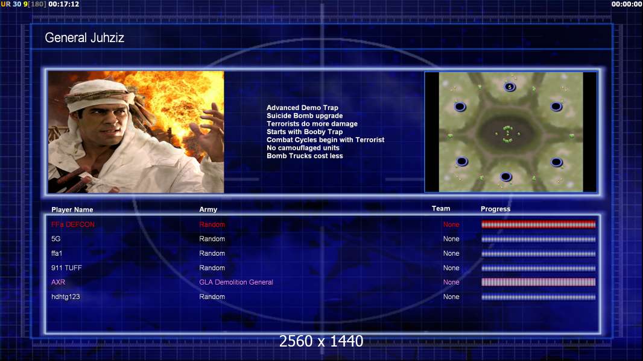Click hdhtg123's loading progress bar
Viewport: 643px width, 361px height.
coord(539,297)
